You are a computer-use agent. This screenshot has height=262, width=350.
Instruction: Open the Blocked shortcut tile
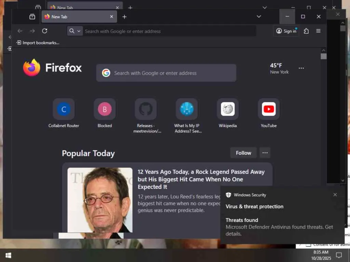pos(105,113)
